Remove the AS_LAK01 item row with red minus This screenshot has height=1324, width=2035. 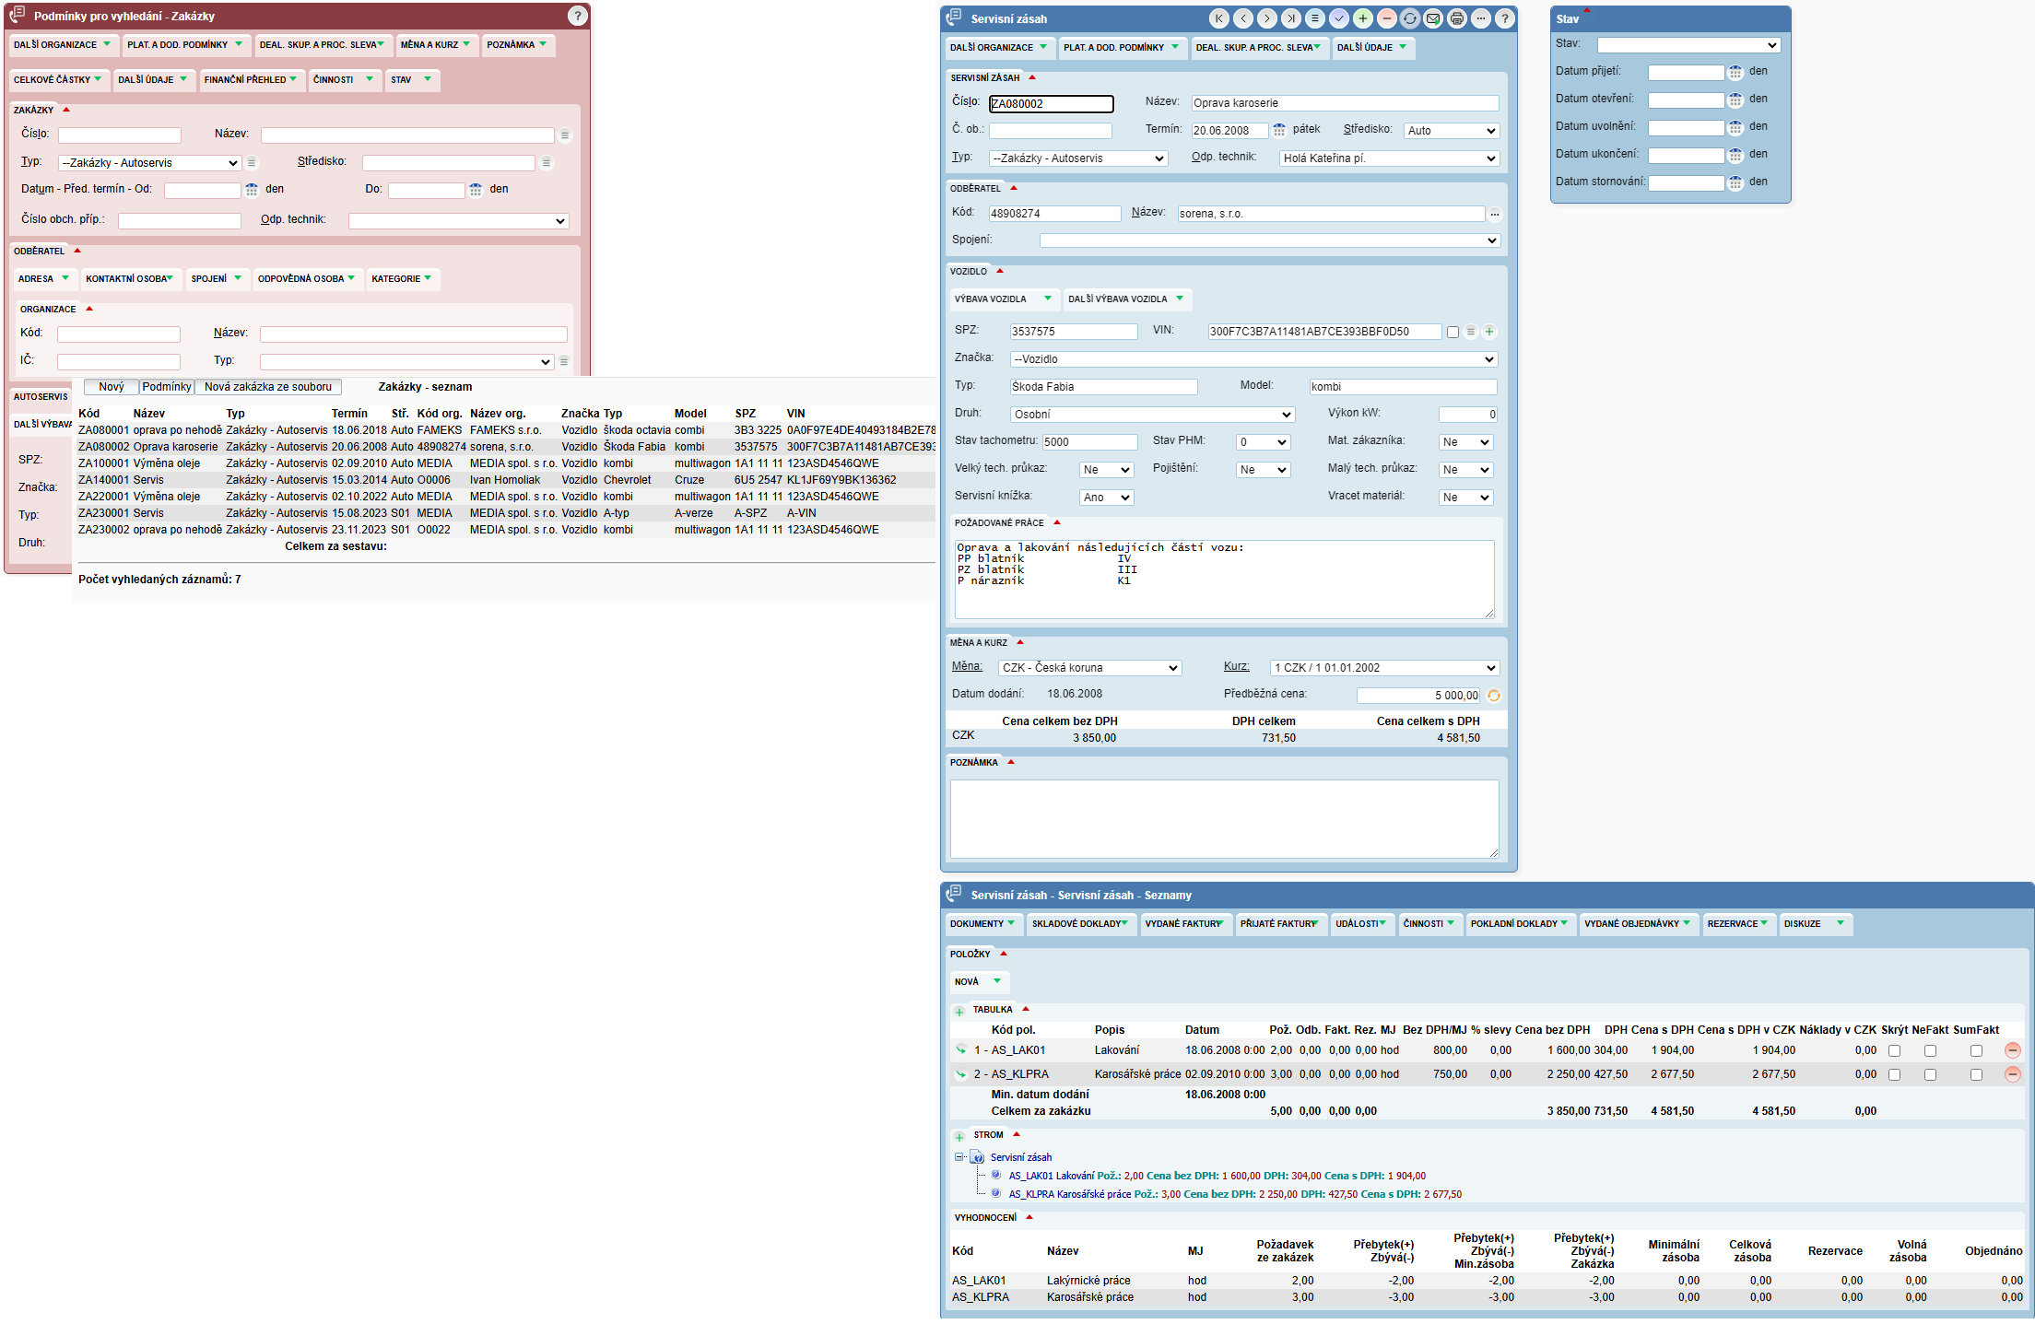(2012, 1050)
